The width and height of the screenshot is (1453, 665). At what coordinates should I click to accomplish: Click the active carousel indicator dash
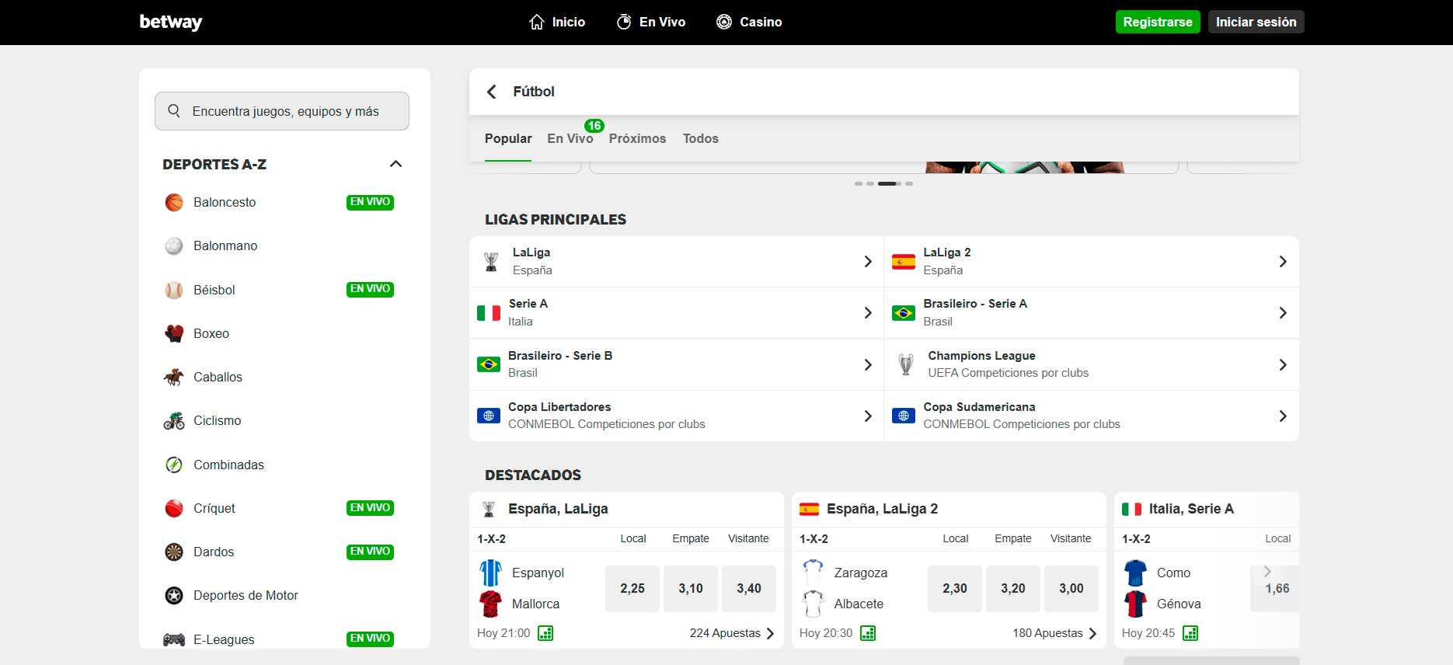887,183
